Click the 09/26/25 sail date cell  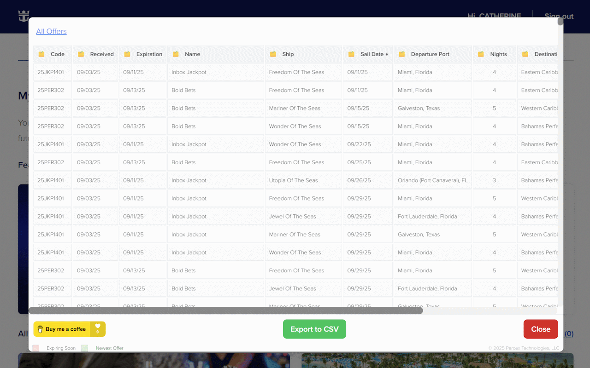point(368,180)
